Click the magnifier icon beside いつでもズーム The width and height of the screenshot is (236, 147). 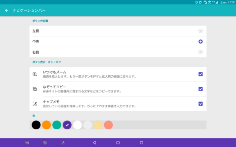tap(35, 74)
